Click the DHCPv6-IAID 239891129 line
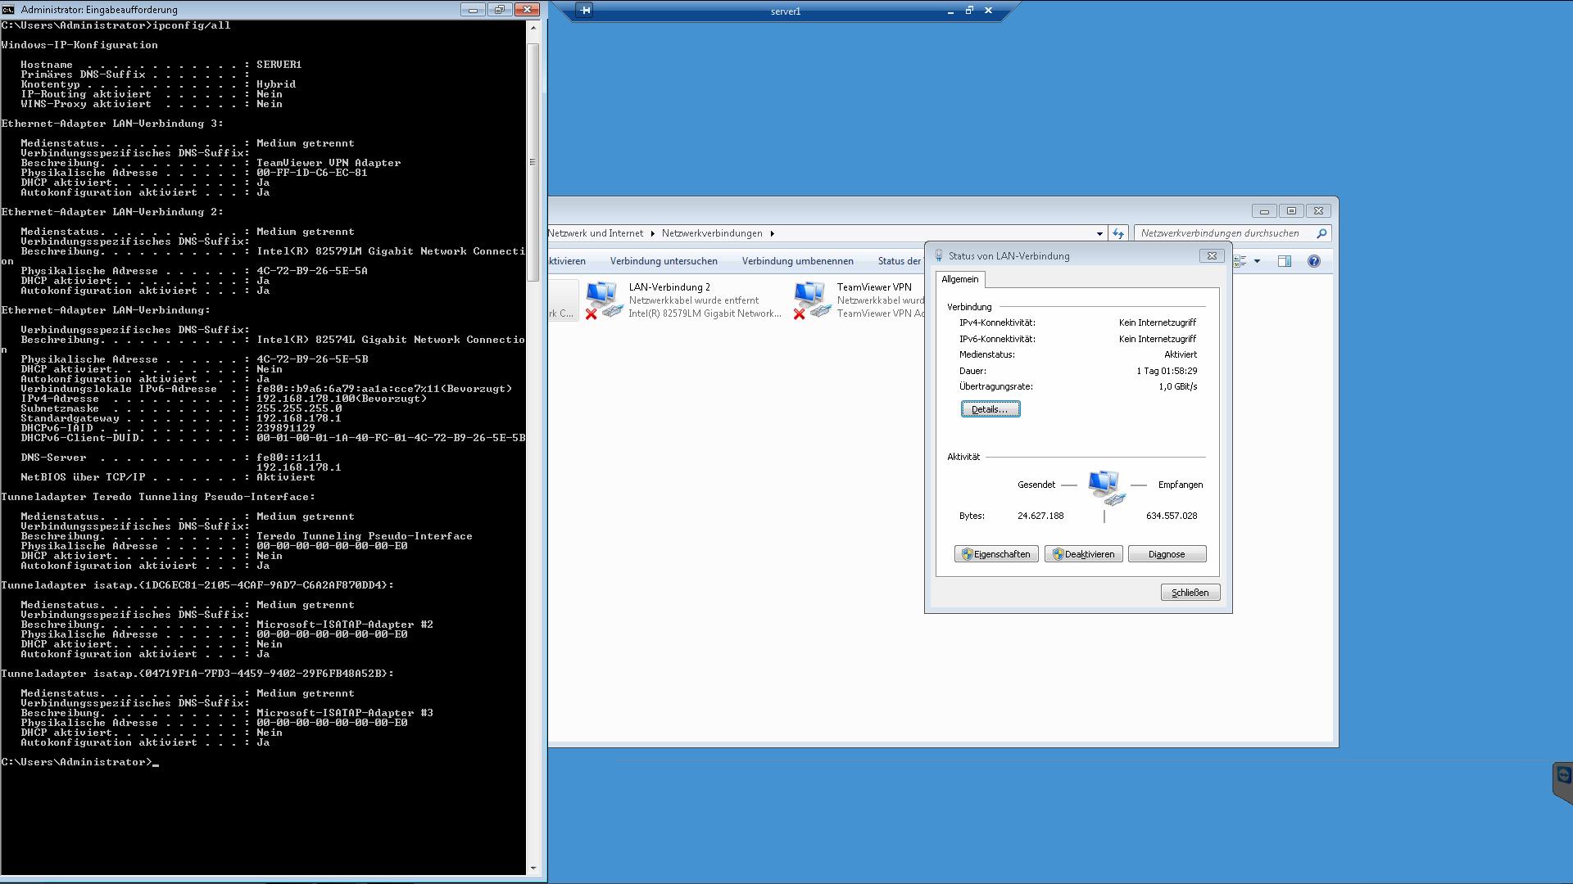The height and width of the screenshot is (884, 1573). point(168,428)
